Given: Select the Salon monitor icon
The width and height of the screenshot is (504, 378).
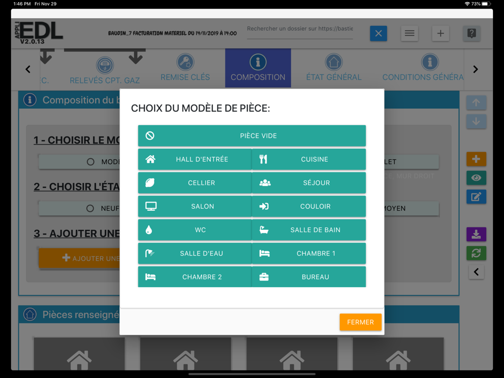Looking at the screenshot, I should coord(151,206).
